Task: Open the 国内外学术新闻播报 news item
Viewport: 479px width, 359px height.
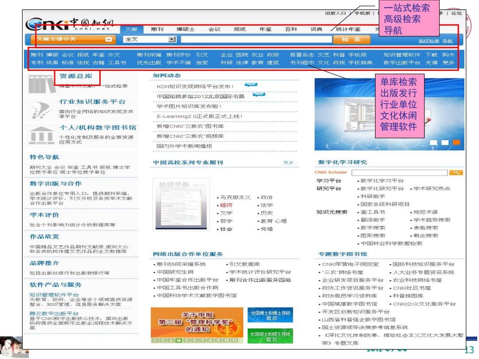Action: click(x=185, y=146)
